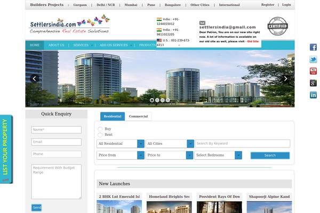
Task: Open the Price to dropdown
Action: click(x=169, y=155)
